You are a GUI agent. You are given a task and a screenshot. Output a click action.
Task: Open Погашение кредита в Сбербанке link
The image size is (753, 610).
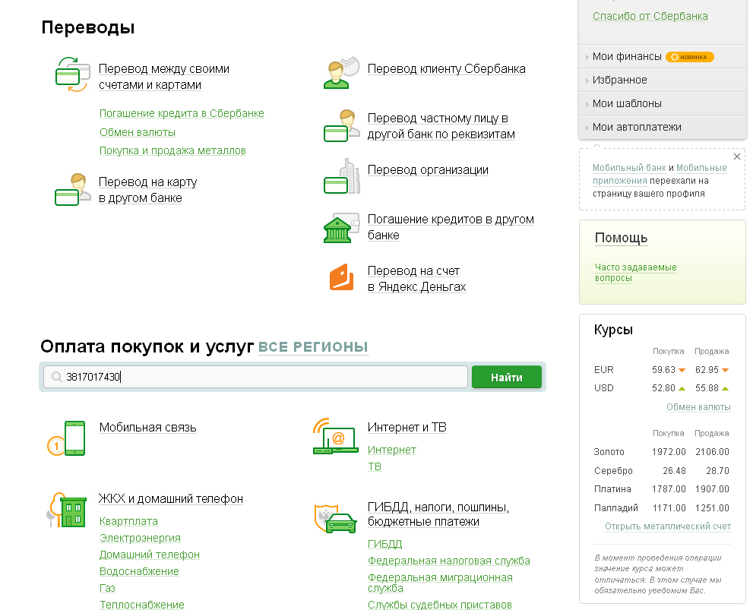pos(182,114)
